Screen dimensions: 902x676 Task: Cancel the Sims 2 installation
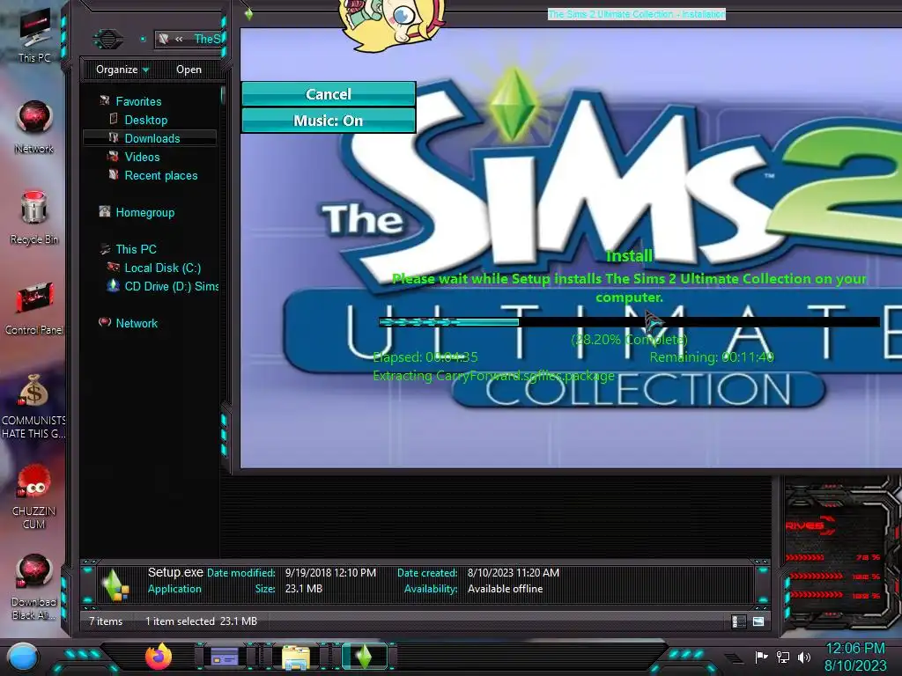(329, 94)
